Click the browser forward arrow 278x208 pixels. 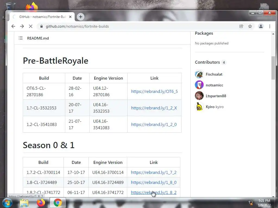click(22, 26)
